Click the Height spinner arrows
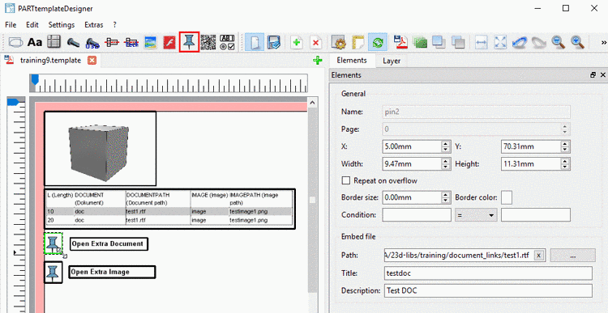The width and height of the screenshot is (608, 313). [565, 163]
